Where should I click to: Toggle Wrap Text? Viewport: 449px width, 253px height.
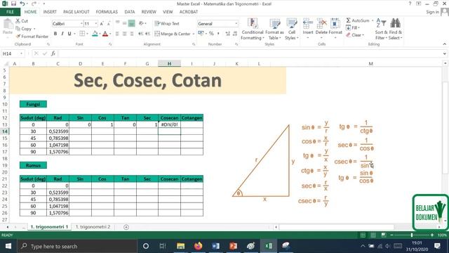(x=167, y=23)
